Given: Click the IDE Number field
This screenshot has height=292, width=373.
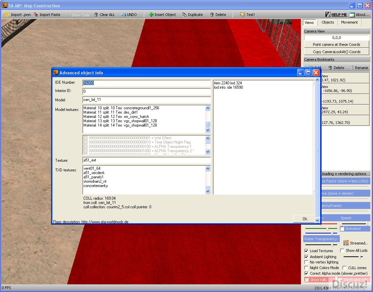Looking at the screenshot, I should [146, 83].
